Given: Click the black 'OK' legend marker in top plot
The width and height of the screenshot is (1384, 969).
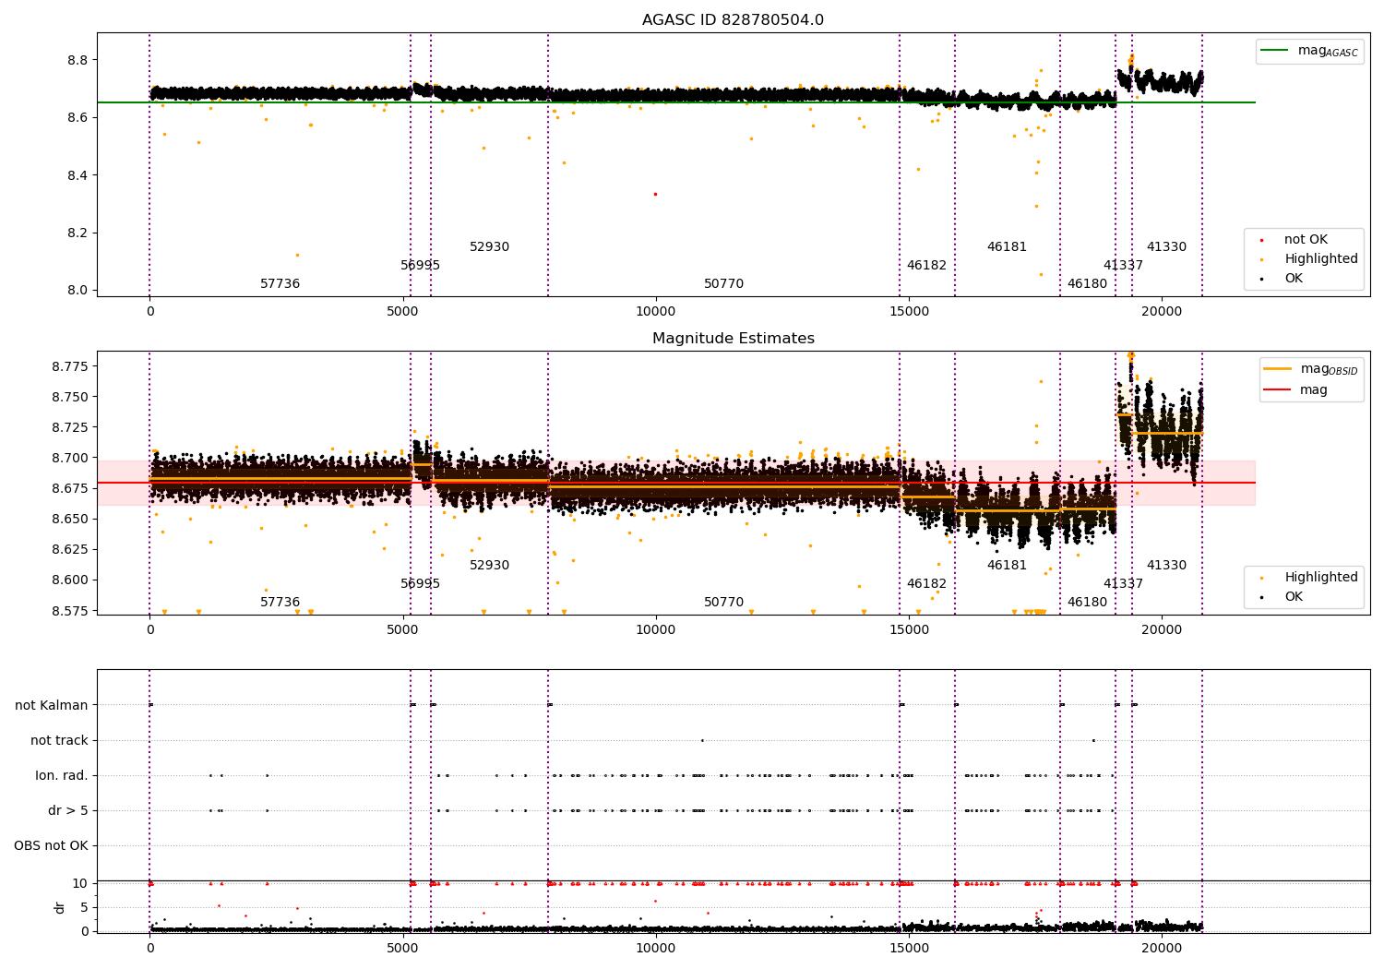Looking at the screenshot, I should [x=1261, y=279].
